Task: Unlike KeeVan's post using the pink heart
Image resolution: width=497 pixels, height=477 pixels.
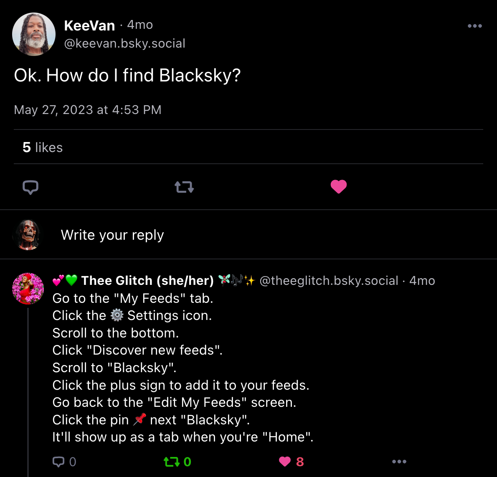Action: tap(338, 187)
